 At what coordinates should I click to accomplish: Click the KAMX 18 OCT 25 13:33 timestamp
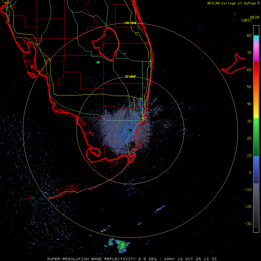(191, 259)
